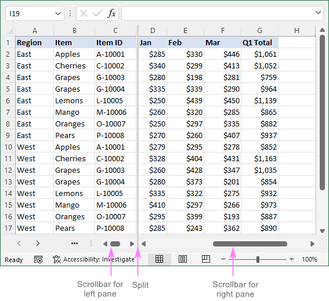Select row 10 header
329x301 pixels.
(8, 147)
